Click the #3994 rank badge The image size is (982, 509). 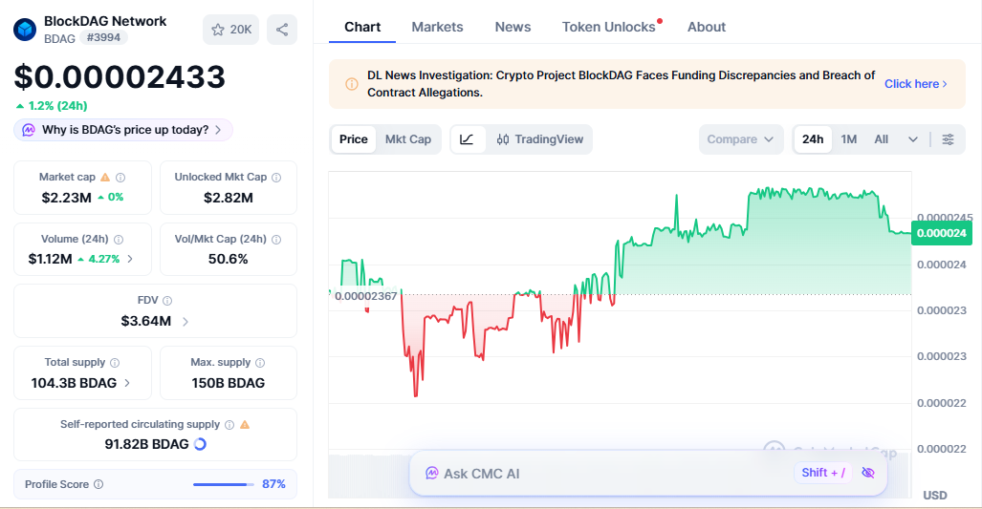[103, 37]
